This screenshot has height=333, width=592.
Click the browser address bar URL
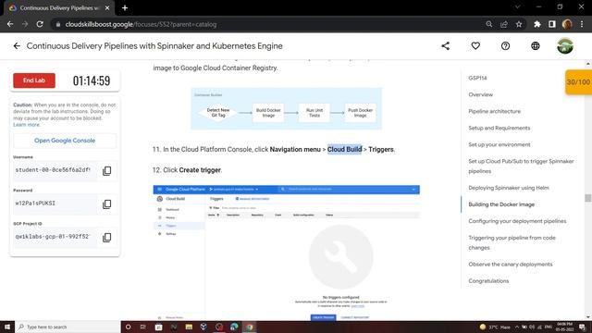click(141, 24)
